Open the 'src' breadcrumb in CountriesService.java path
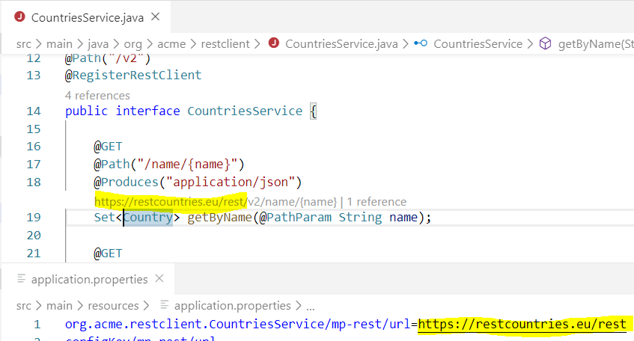Image resolution: width=634 pixels, height=341 pixels. click(x=23, y=43)
